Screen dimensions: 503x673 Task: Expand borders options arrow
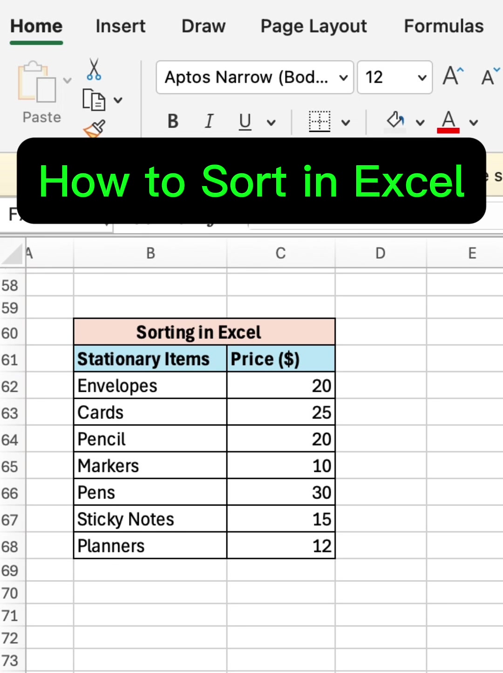click(346, 123)
